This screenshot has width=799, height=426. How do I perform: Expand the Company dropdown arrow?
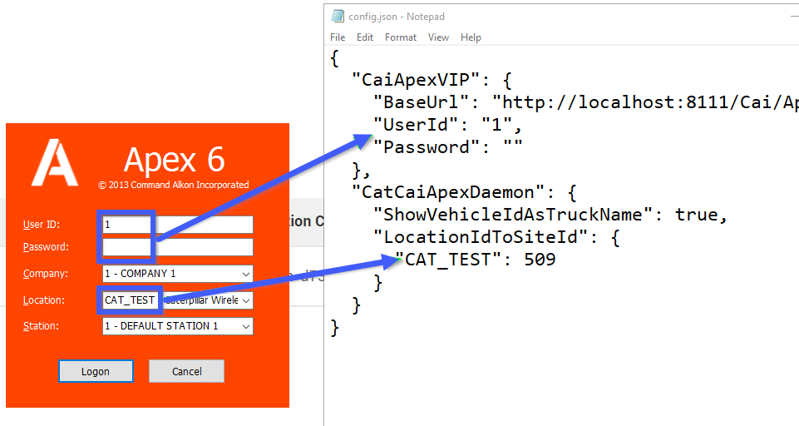point(245,274)
